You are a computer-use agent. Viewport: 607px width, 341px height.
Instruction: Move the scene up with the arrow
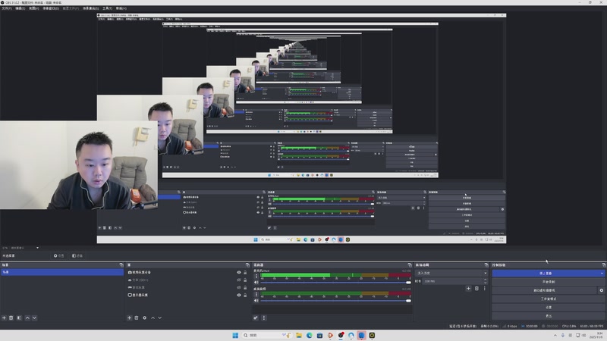(27, 318)
